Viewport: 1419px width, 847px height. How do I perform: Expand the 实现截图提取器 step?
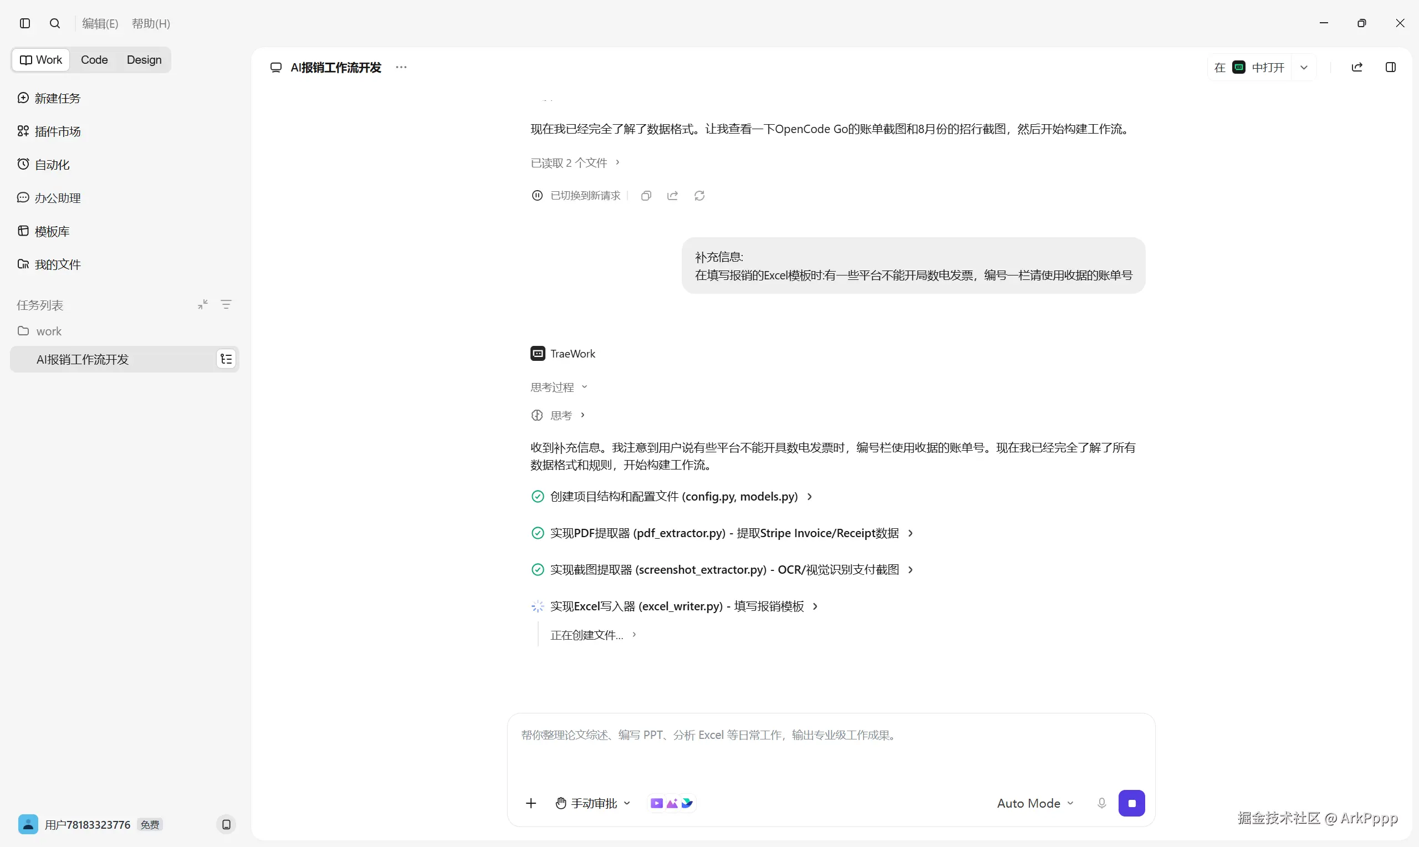click(722, 570)
